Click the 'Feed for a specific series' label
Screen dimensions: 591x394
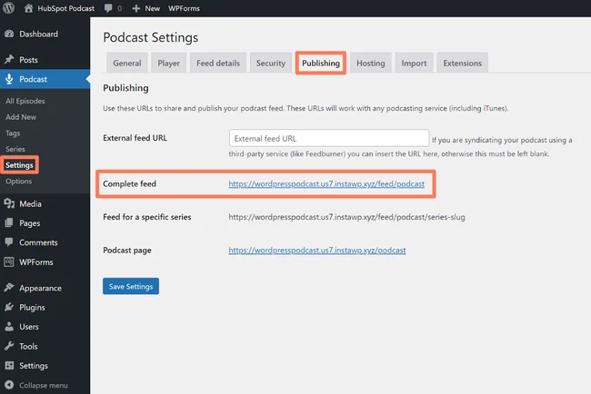tap(147, 217)
